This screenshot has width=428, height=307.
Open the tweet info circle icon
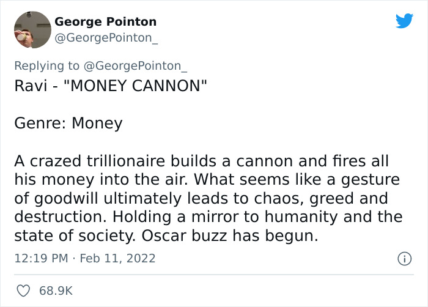(404, 259)
